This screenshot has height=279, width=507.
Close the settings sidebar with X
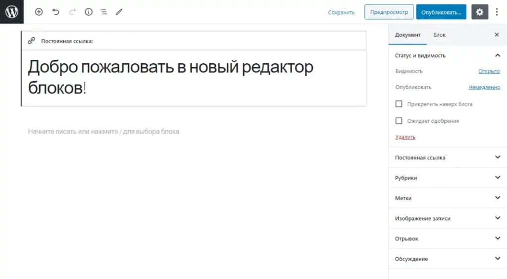click(497, 35)
